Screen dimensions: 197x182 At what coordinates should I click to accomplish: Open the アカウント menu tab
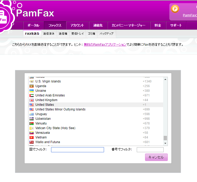[78, 25]
